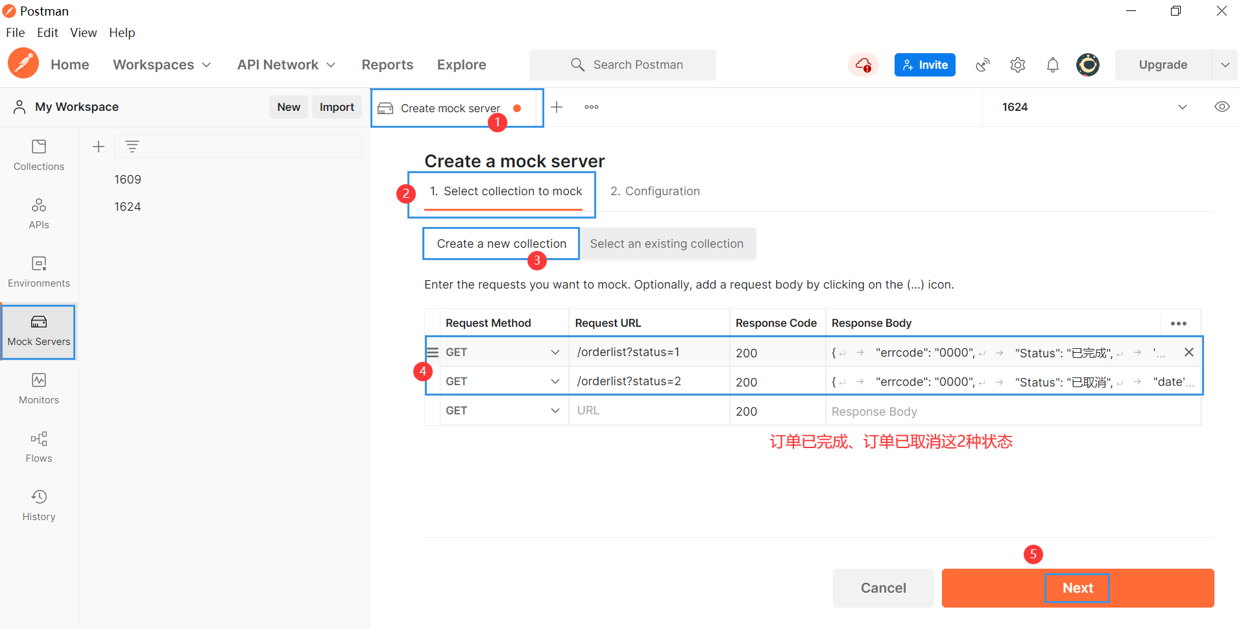Toggle the eye visibility icon next to 1624

point(1222,107)
